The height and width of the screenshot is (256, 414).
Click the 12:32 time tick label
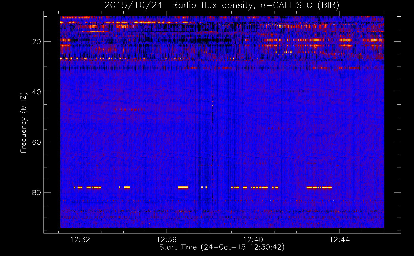(80, 240)
